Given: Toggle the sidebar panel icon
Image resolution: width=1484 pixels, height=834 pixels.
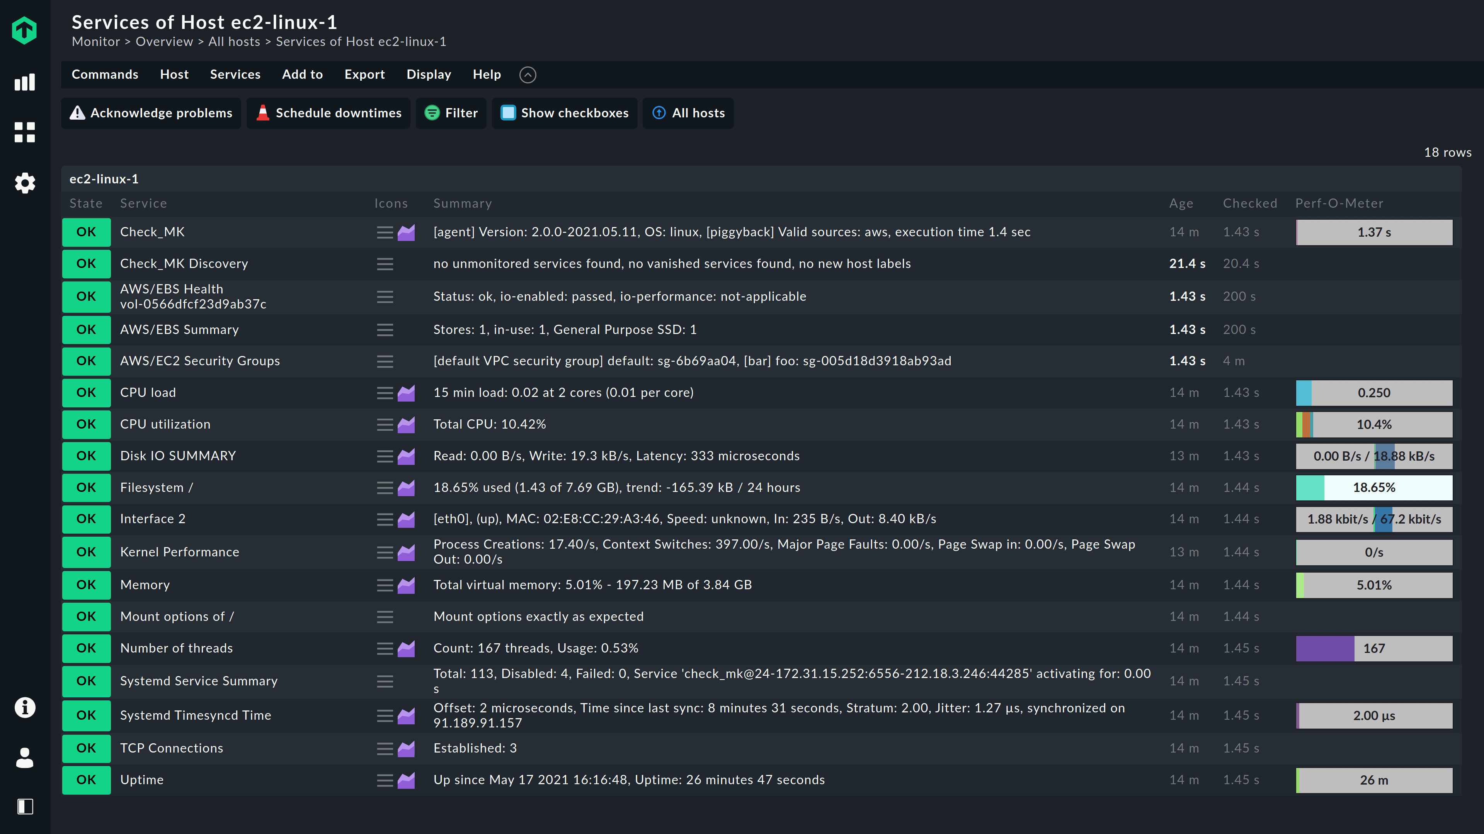Looking at the screenshot, I should pyautogui.click(x=25, y=806).
